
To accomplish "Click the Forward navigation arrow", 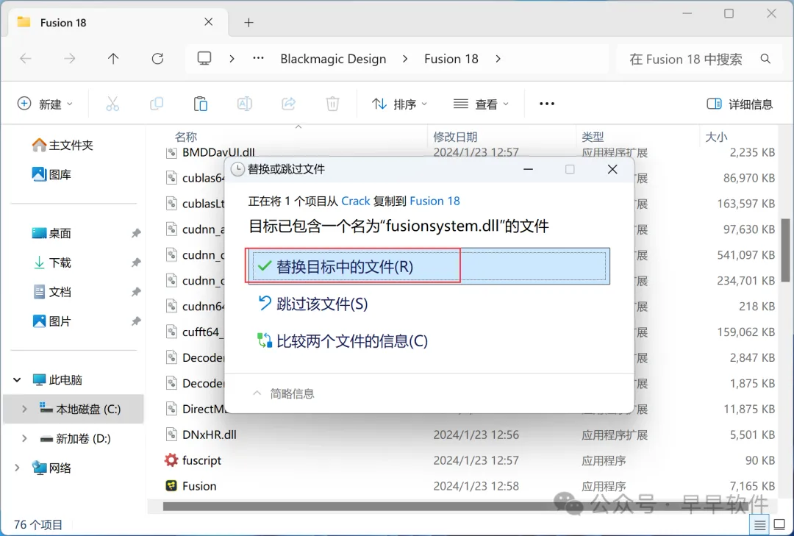I will point(69,59).
